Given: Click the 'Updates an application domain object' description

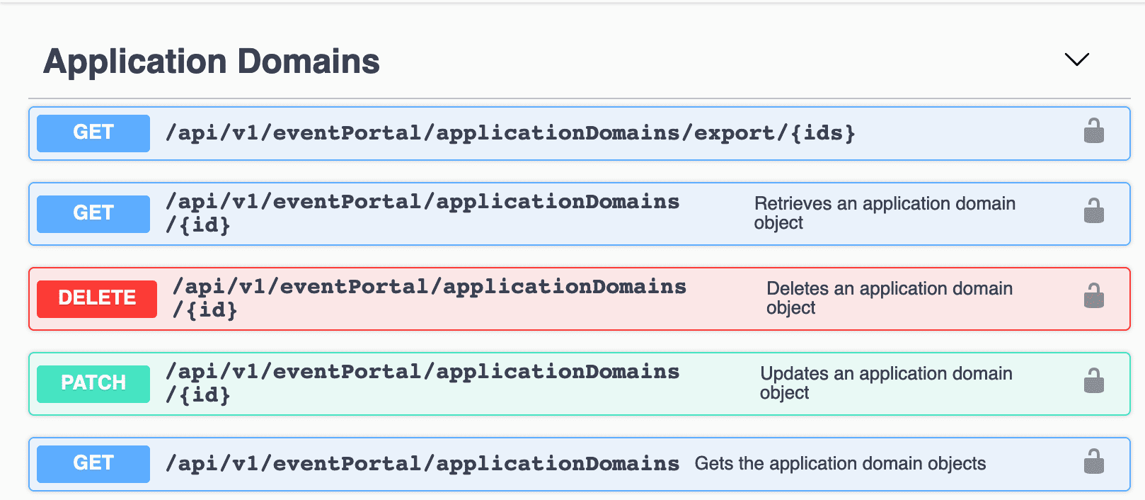Looking at the screenshot, I should pos(885,383).
